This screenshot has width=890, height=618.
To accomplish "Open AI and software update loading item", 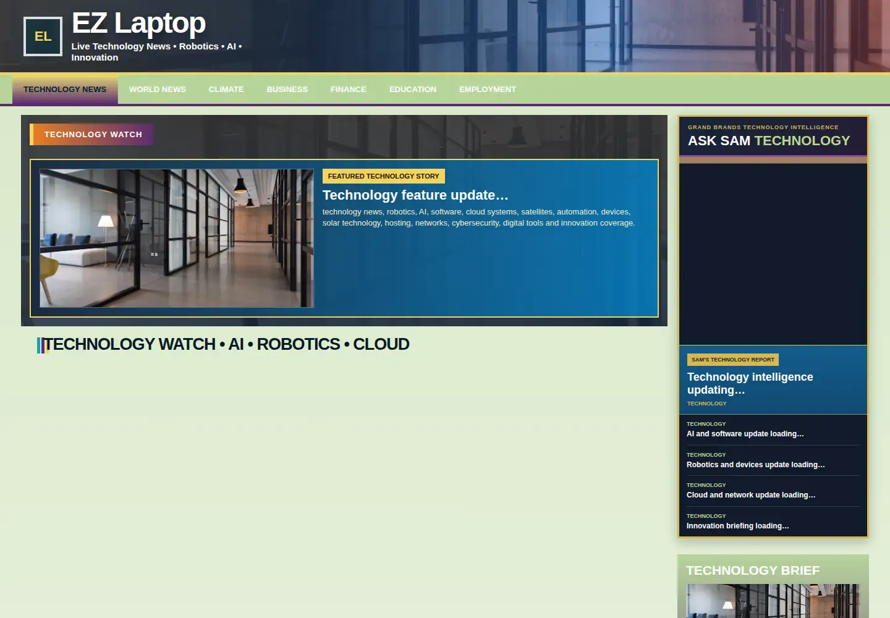I will [x=773, y=430].
